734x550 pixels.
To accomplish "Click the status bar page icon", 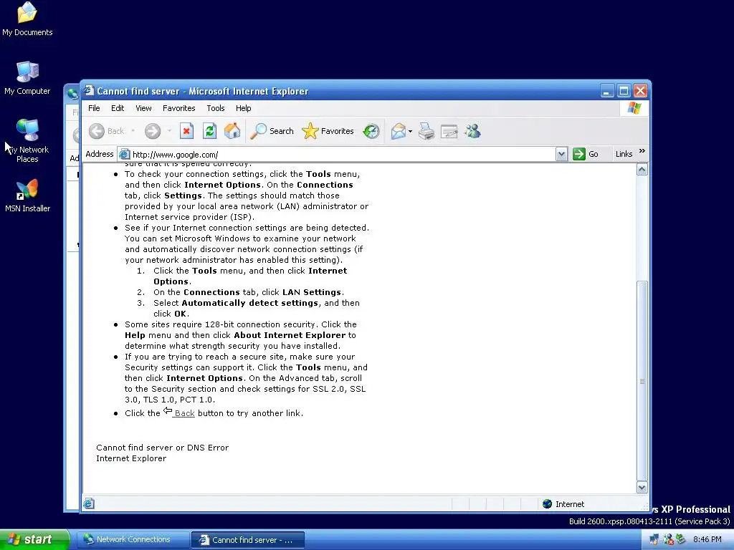I will [88, 503].
